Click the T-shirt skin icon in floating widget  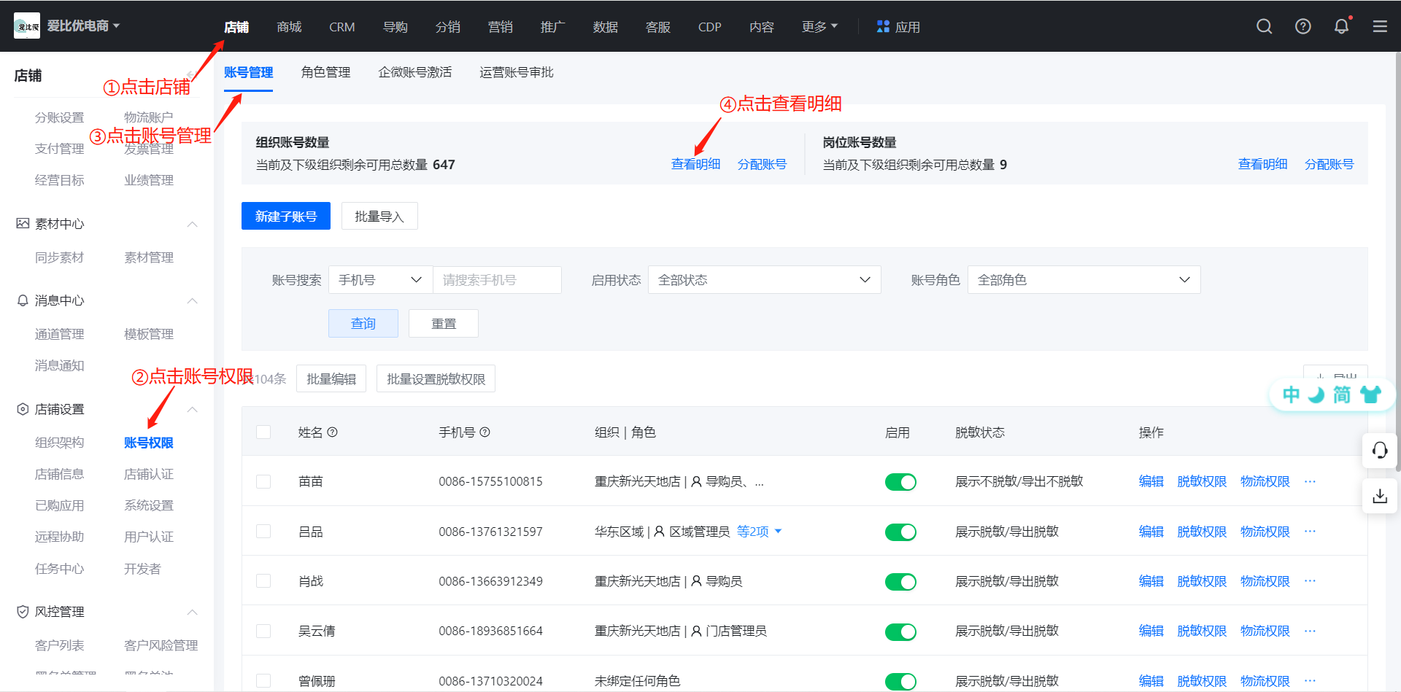(1370, 394)
